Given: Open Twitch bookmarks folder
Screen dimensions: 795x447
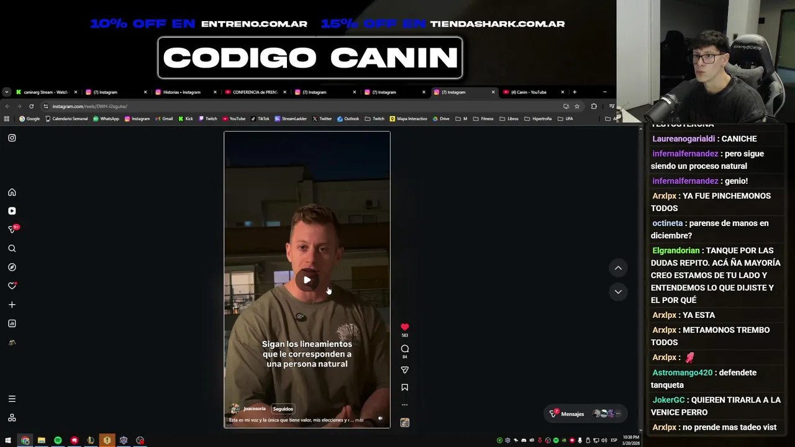Looking at the screenshot, I should [x=375, y=119].
